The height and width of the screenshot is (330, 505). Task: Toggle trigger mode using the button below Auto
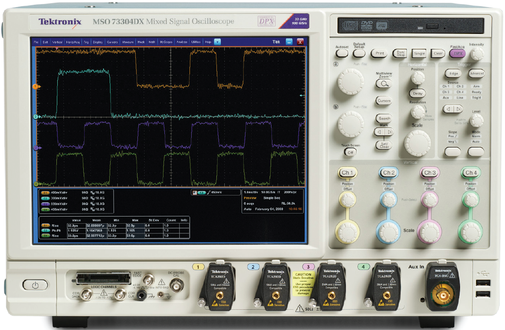[x=476, y=151]
